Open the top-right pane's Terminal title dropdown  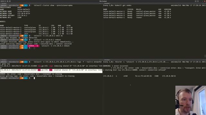point(107,4)
